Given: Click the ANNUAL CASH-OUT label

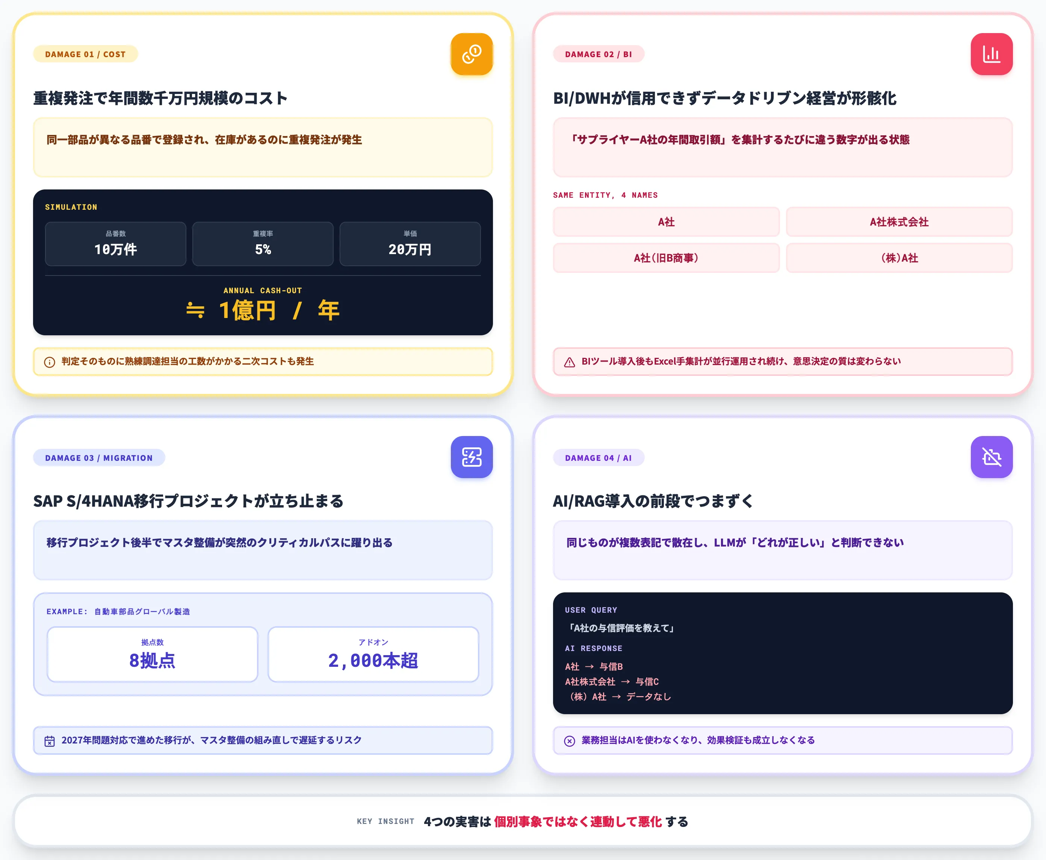Looking at the screenshot, I should click(263, 291).
